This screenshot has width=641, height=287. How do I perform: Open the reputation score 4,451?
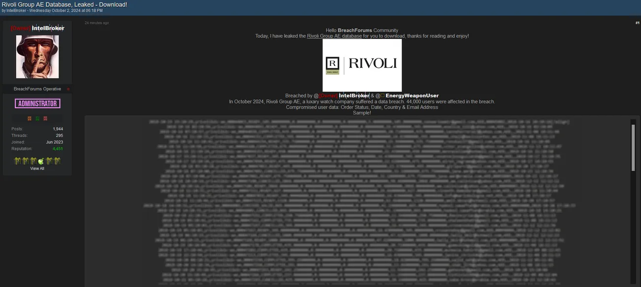click(58, 149)
